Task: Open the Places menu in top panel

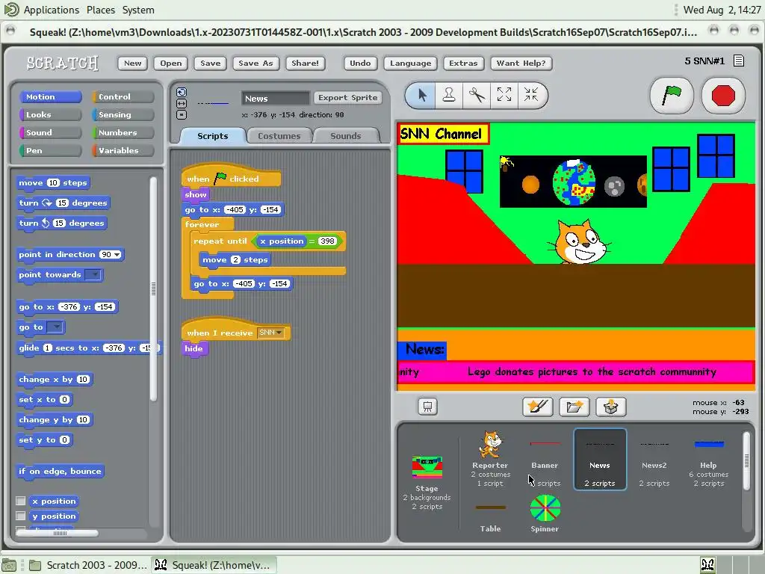Action: point(101,10)
